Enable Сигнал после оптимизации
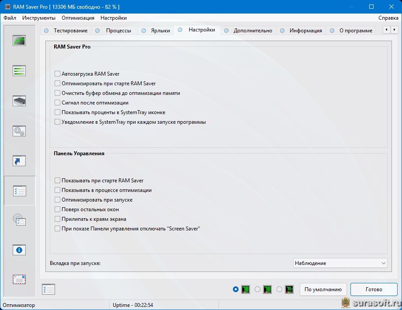The image size is (402, 310). pos(57,103)
